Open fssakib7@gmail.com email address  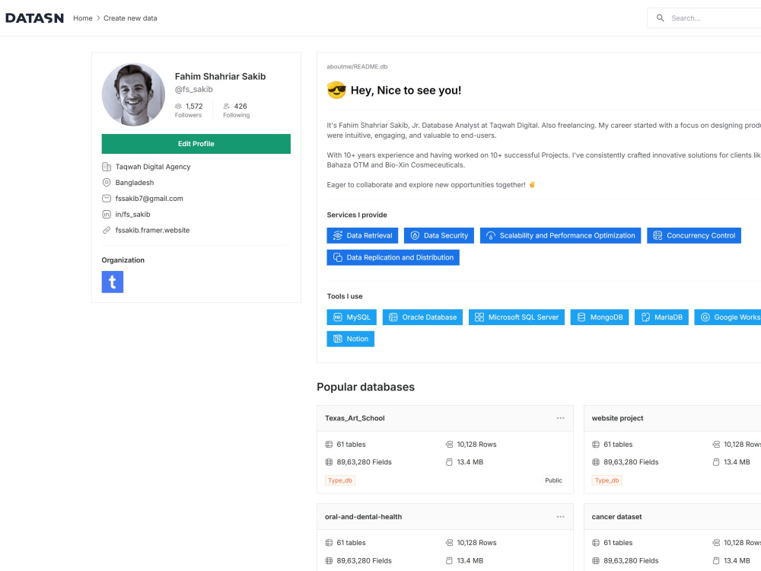click(149, 198)
